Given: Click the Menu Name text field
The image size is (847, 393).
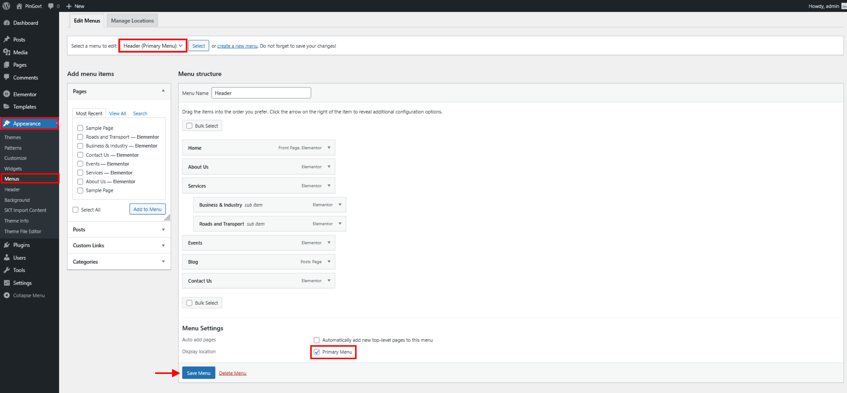Looking at the screenshot, I should [x=261, y=93].
